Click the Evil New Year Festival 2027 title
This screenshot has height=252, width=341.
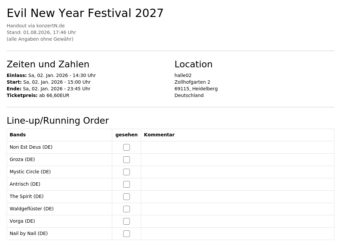pyautogui.click(x=85, y=13)
